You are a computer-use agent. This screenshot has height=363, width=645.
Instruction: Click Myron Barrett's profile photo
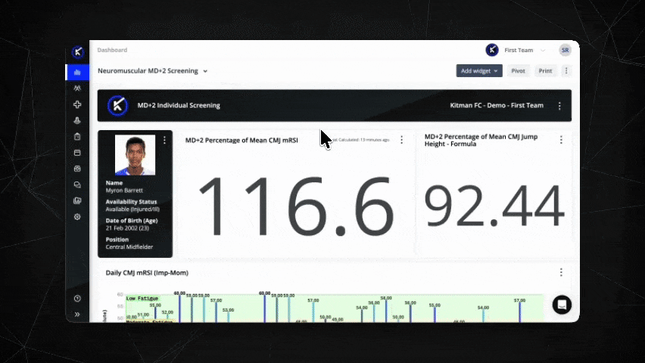(135, 155)
